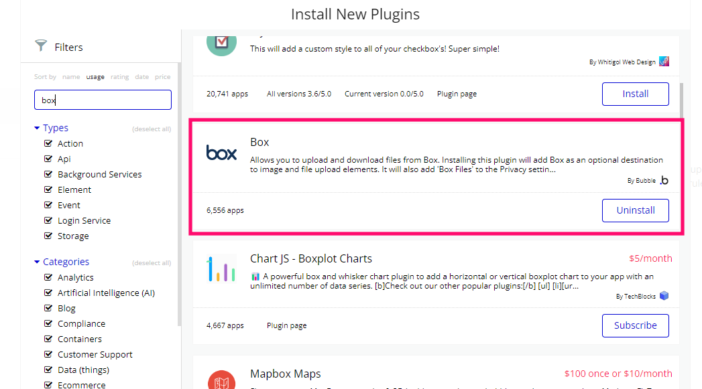Viewport: 702px width, 389px height.
Task: Deselect all Categories filters
Action: [152, 263]
